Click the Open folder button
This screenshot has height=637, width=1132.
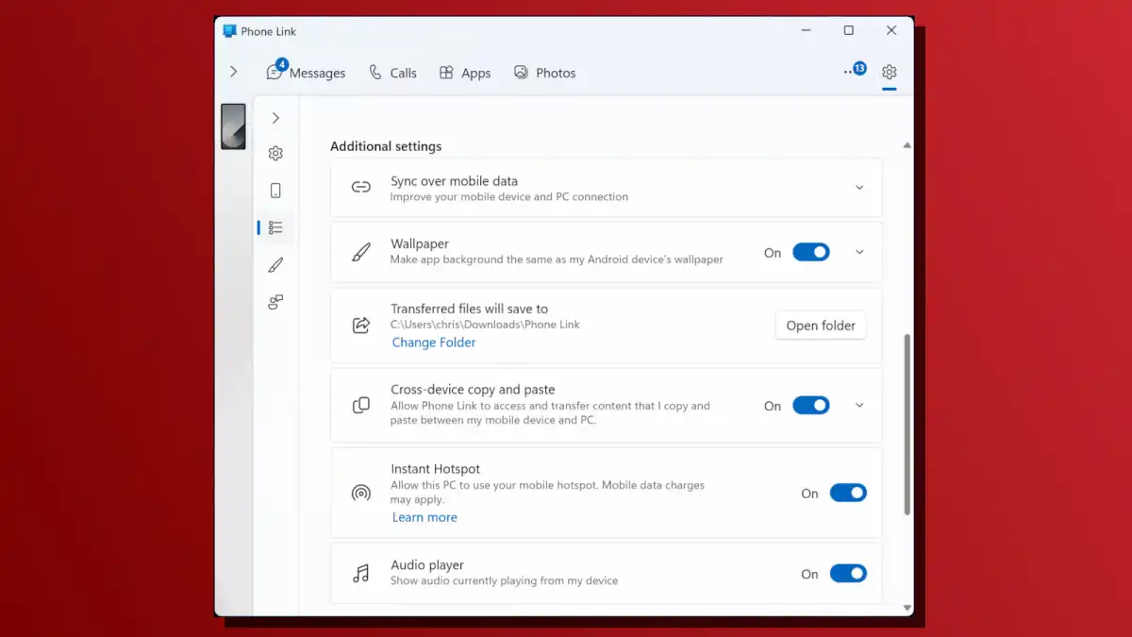(821, 326)
